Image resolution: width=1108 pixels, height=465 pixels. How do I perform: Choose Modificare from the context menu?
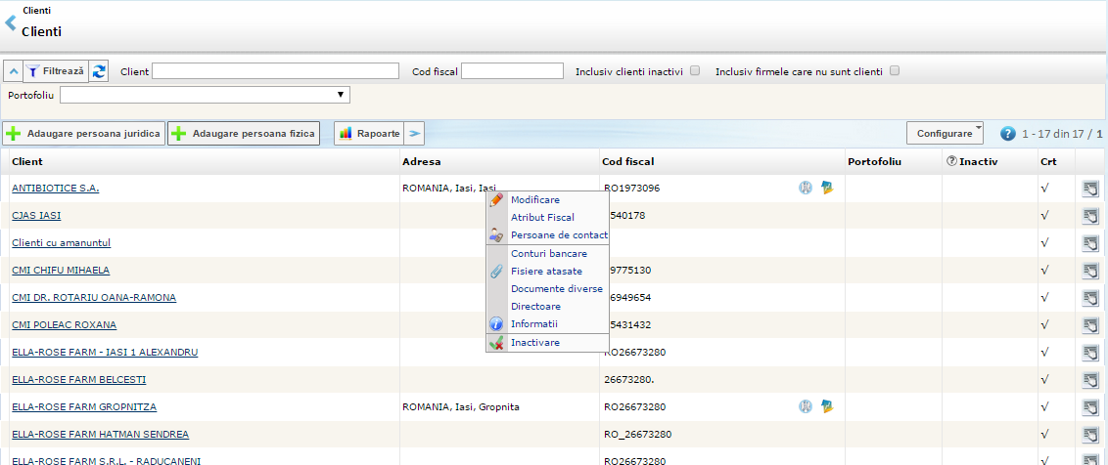tap(534, 199)
